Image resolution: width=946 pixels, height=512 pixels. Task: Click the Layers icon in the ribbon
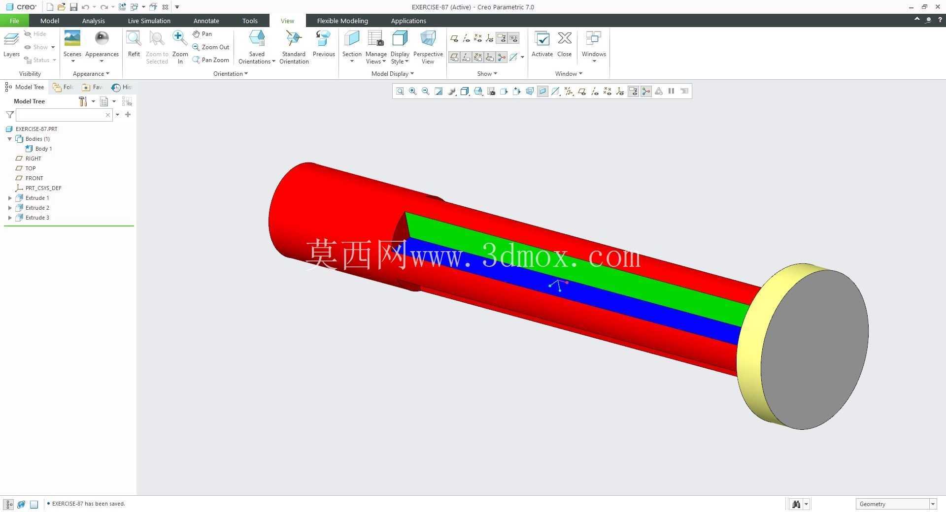pyautogui.click(x=11, y=39)
